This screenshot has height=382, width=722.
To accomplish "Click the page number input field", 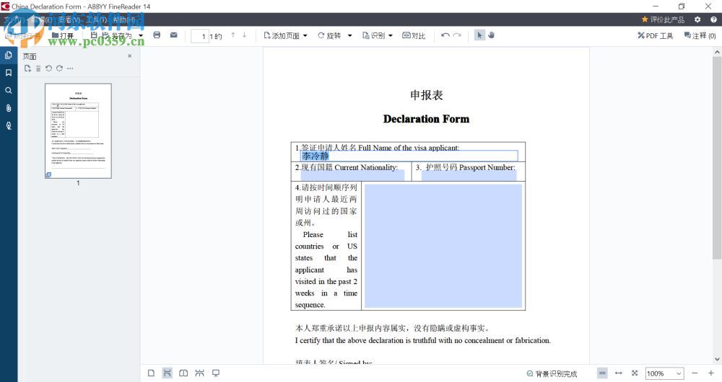I will (x=200, y=36).
